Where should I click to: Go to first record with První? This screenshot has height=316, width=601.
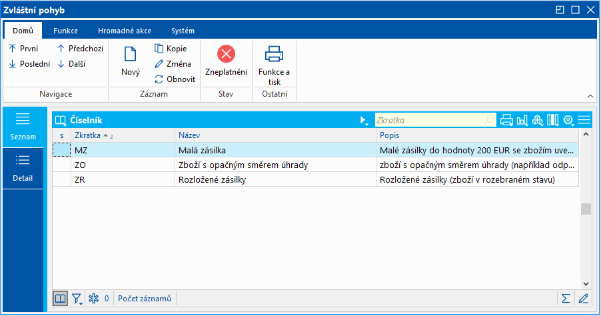pyautogui.click(x=23, y=49)
